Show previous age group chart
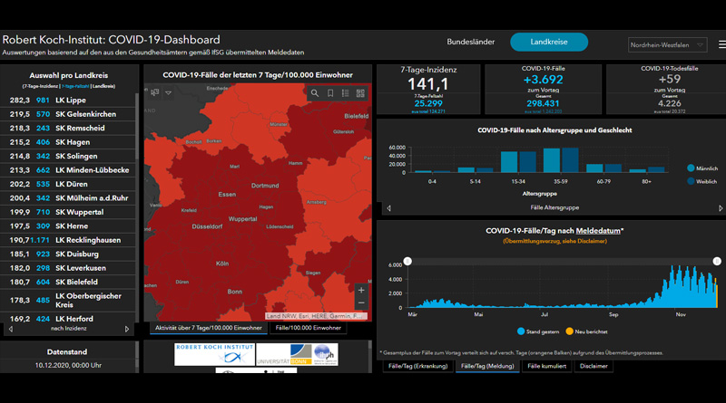The image size is (726, 403). point(389,208)
